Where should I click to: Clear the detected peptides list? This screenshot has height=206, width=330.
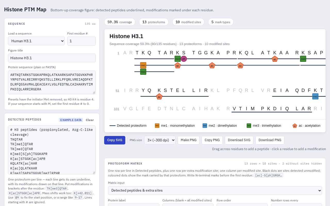coord(90,120)
